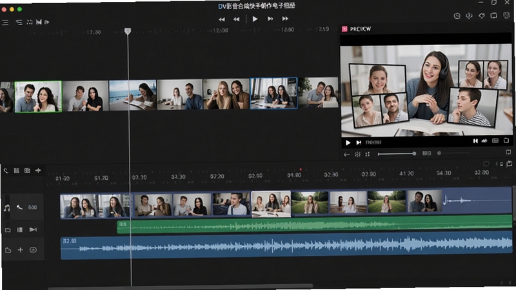The width and height of the screenshot is (516, 290).
Task: Click the four-dots icon below the preview
Action: [368, 154]
